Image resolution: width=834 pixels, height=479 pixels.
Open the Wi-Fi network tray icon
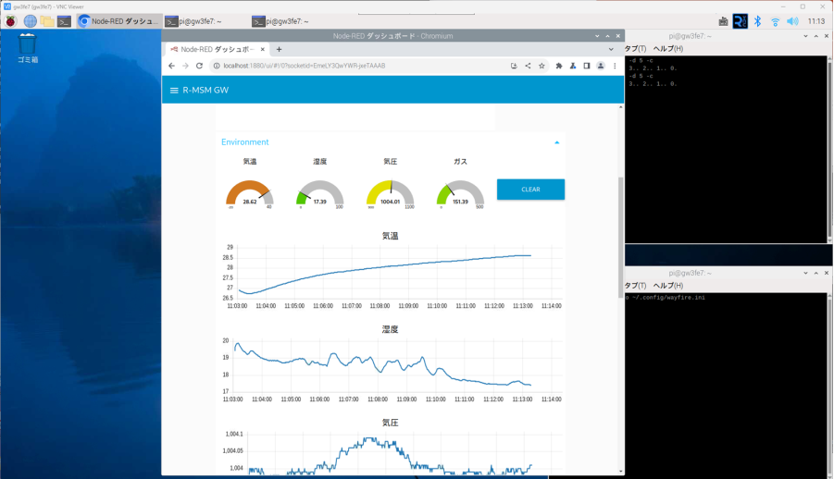775,21
